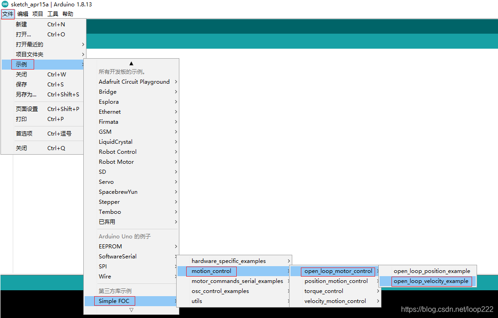The width and height of the screenshot is (498, 318).
Task: Select the 示例 menu entry
Action: coord(43,65)
